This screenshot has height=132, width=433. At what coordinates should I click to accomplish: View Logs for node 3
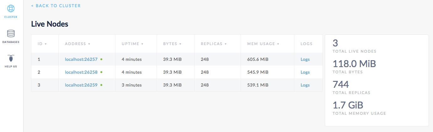pyautogui.click(x=305, y=85)
